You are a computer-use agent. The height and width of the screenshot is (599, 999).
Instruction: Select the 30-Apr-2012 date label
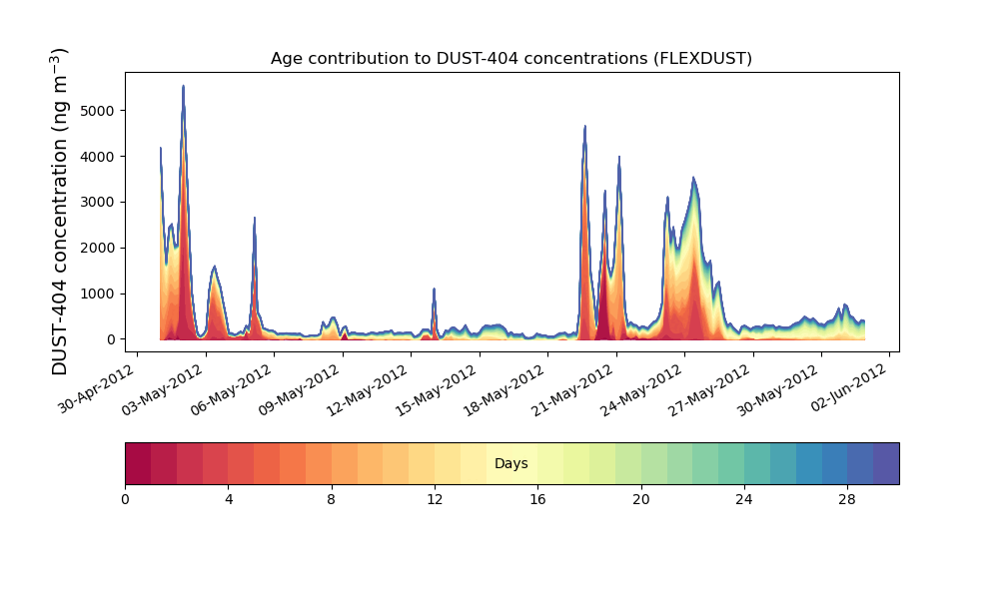coord(98,387)
